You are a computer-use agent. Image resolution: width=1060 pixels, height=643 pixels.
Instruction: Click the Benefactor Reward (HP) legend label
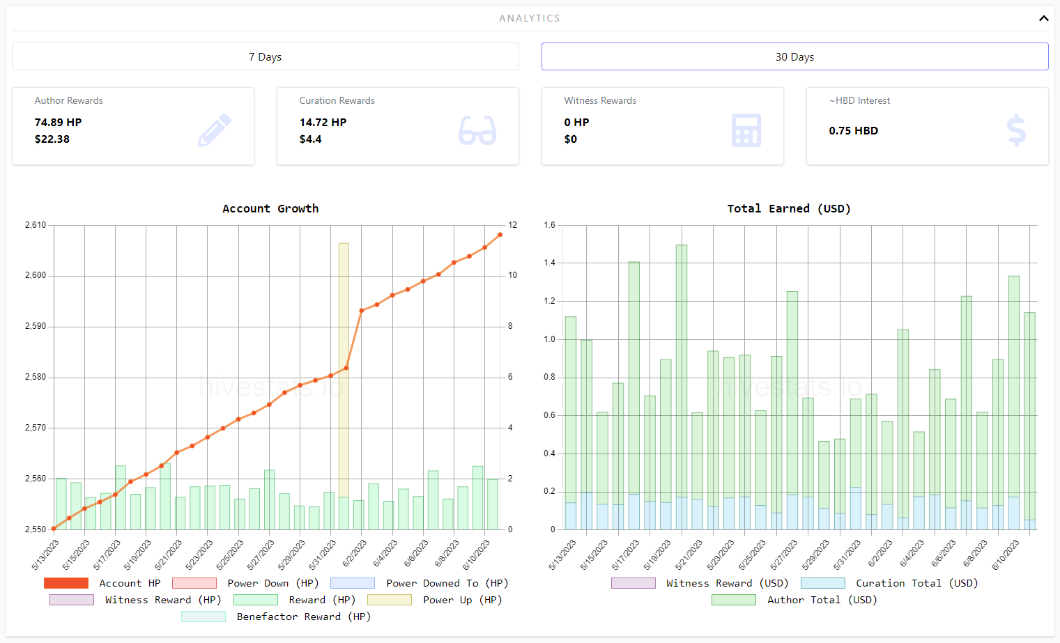pyautogui.click(x=304, y=617)
